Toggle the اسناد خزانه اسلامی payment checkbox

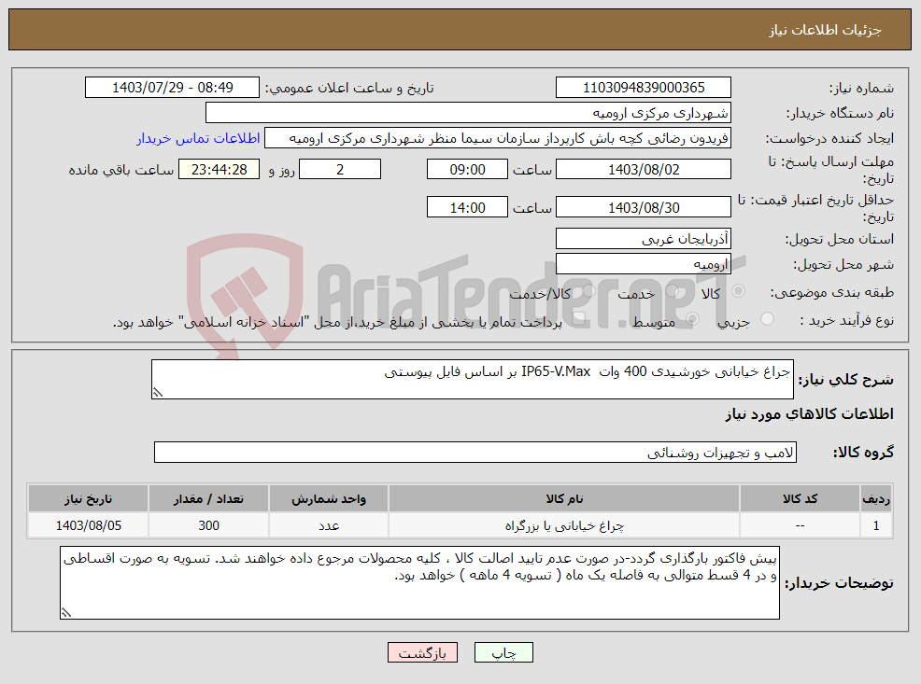[x=578, y=319]
